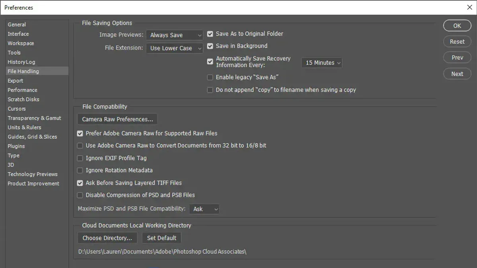
Task: Open the 15 Minutes recovery interval dropdown
Action: 322,63
